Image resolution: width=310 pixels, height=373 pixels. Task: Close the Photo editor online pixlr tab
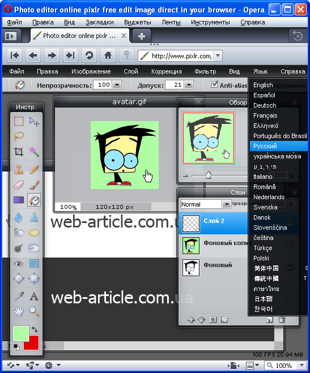124,36
